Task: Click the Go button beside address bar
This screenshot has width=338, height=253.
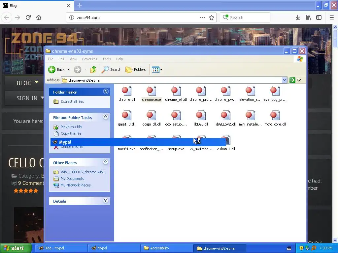Action: point(295,80)
